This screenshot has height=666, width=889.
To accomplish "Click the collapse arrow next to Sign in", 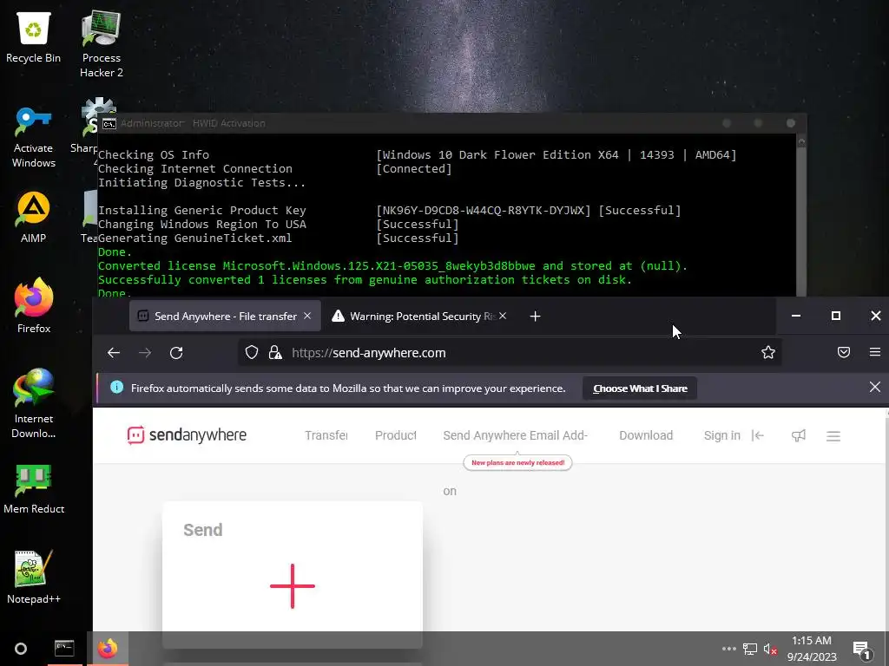I will (x=757, y=435).
